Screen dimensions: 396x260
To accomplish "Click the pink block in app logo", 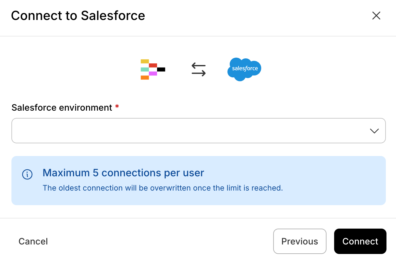I will 153,74.
